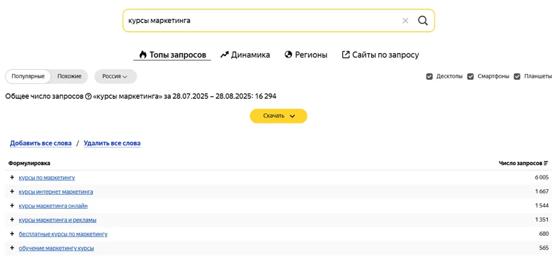Add phrase курсы интернет маркетинга with plus
556x259 pixels.
(12, 191)
